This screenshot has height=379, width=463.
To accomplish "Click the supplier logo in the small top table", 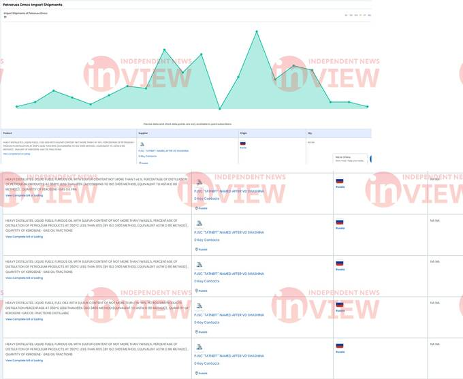I will click(142, 144).
